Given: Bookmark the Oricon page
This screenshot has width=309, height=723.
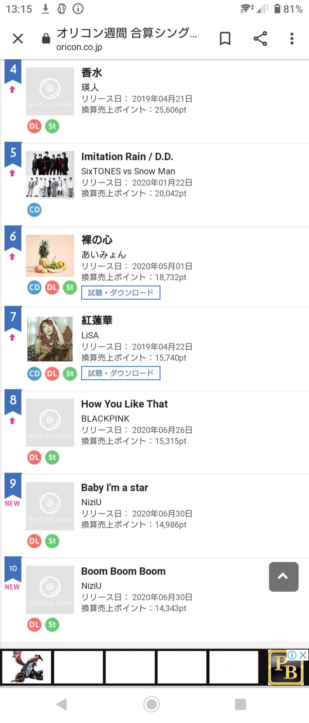Looking at the screenshot, I should pyautogui.click(x=225, y=38).
